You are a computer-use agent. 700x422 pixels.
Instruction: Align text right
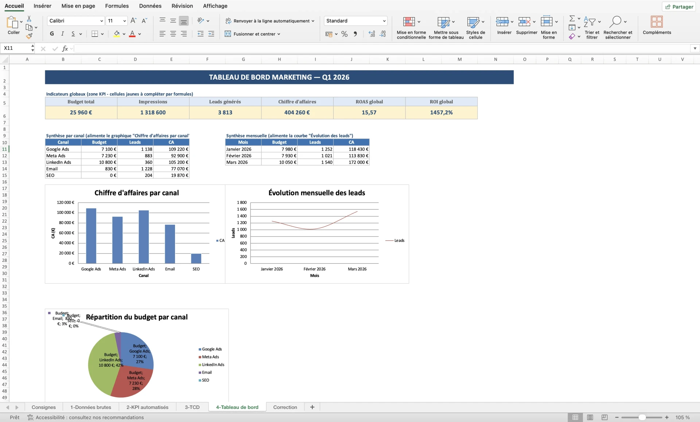pyautogui.click(x=184, y=34)
